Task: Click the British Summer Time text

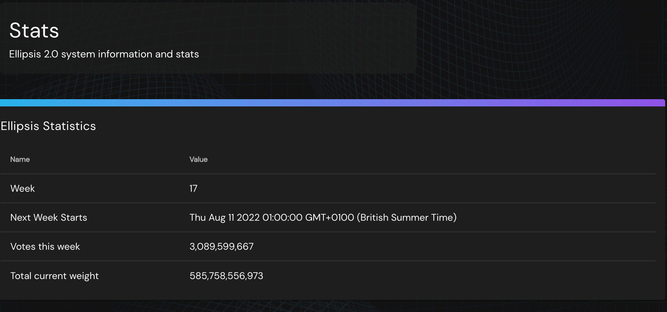Action: tap(407, 217)
